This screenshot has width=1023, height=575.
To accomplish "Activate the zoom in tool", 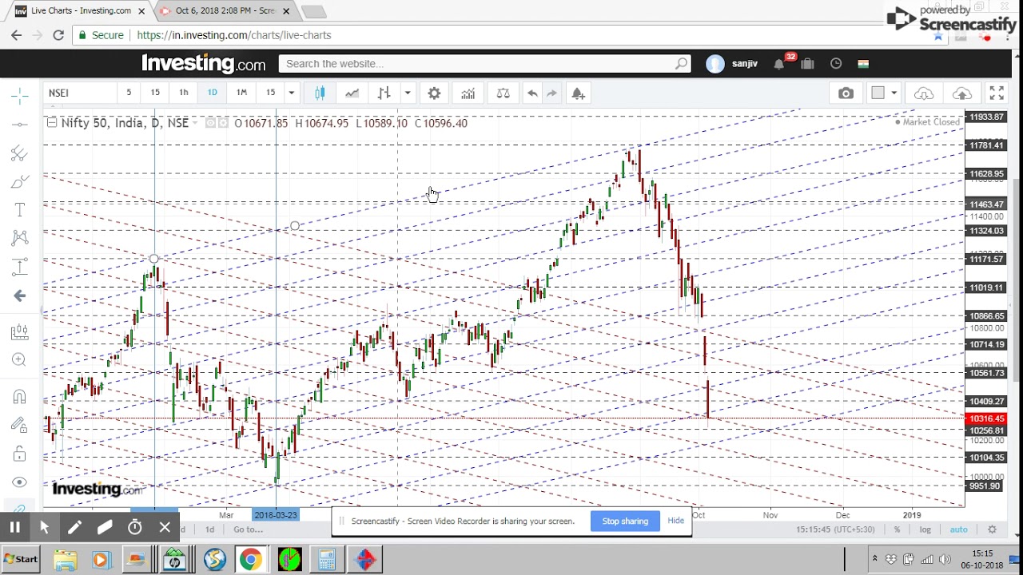I will [x=20, y=360].
